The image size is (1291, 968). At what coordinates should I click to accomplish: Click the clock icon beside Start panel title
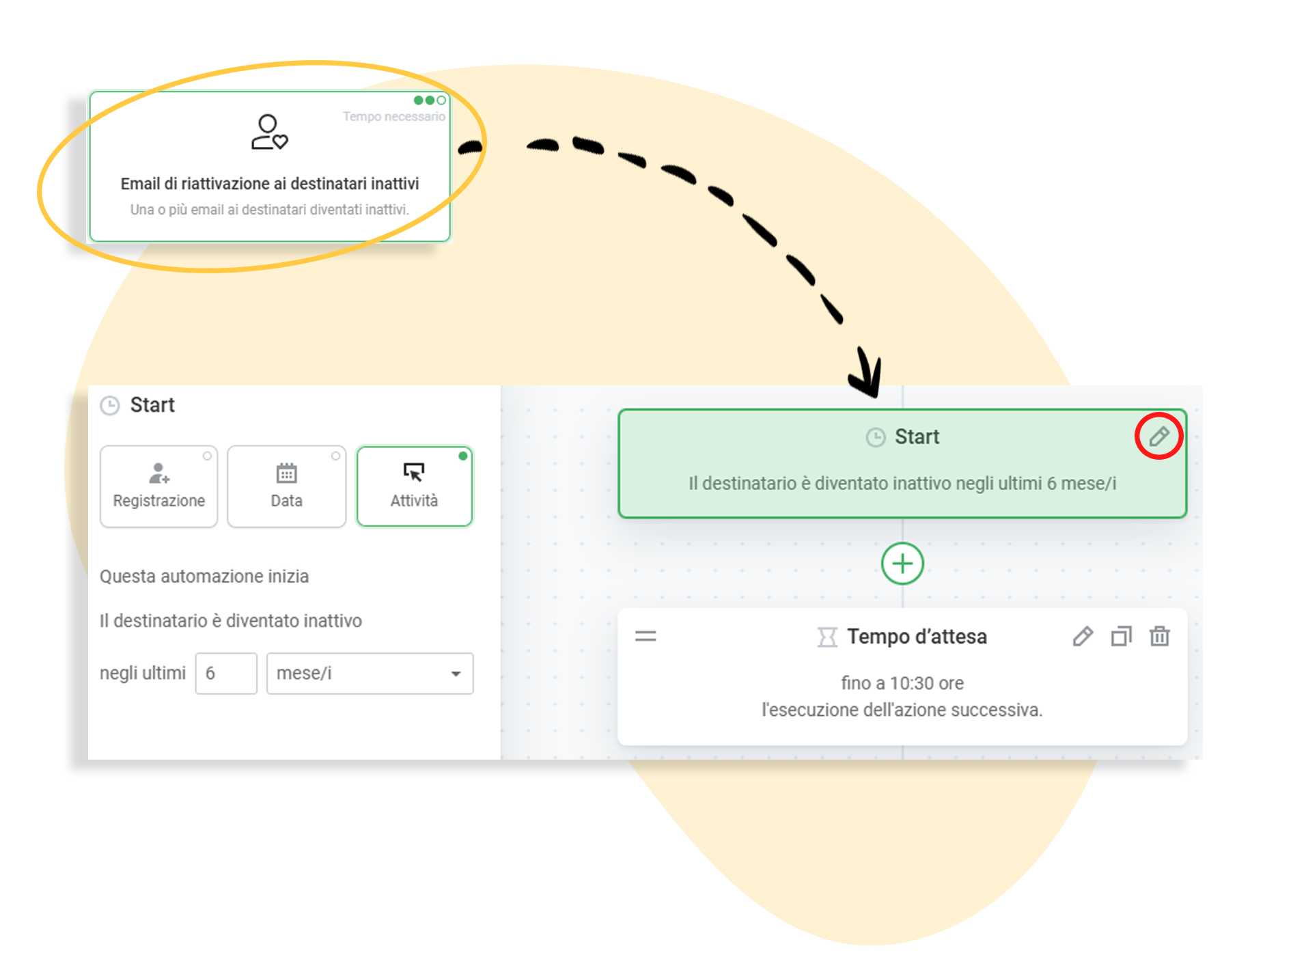[x=110, y=406]
